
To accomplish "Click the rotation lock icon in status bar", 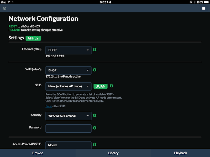I will [x=191, y=2].
